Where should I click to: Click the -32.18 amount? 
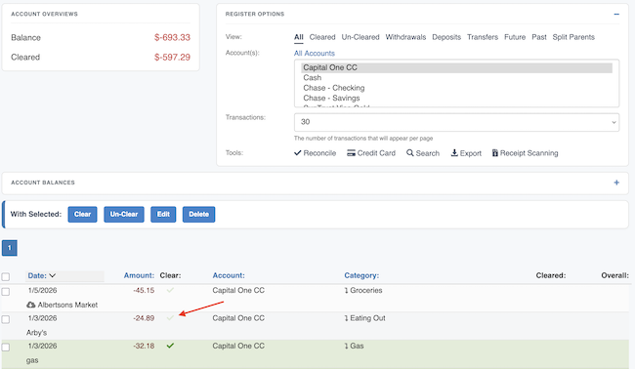point(144,346)
